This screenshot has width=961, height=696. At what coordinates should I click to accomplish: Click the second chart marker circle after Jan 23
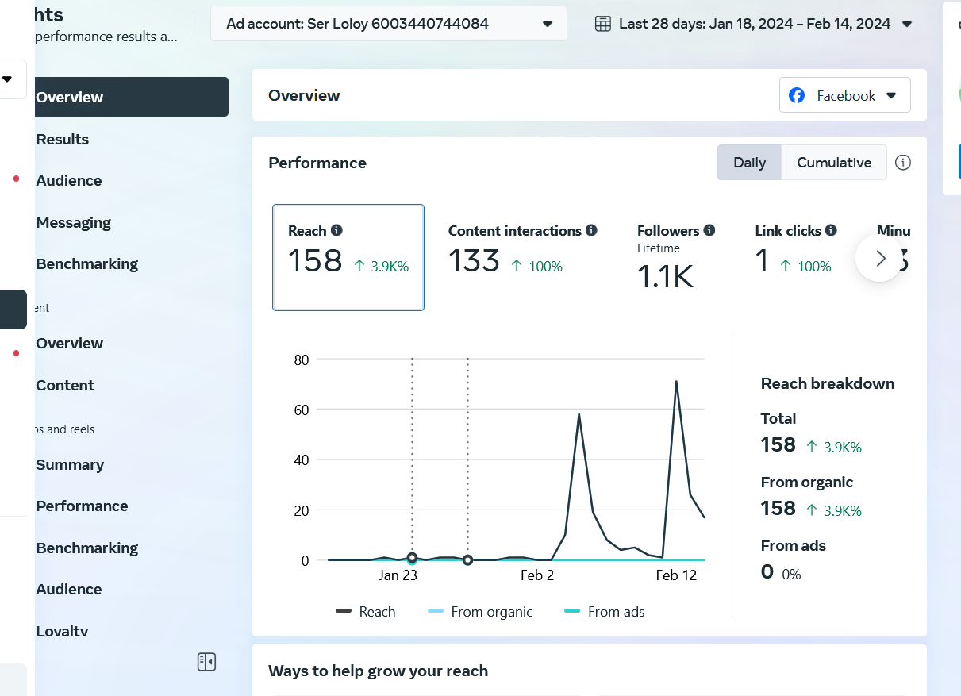coord(467,559)
